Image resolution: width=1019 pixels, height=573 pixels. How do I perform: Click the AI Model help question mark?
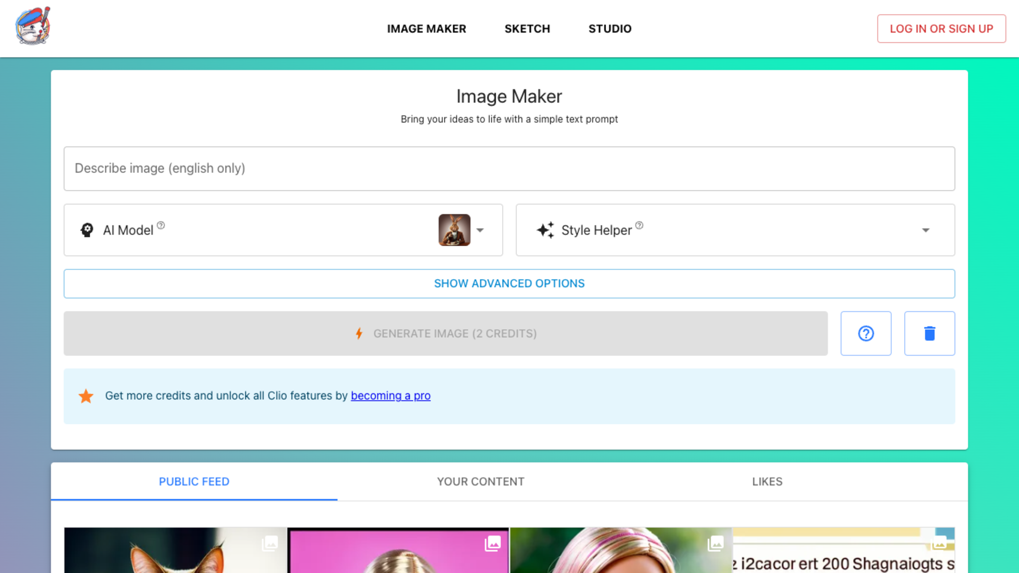tap(161, 225)
